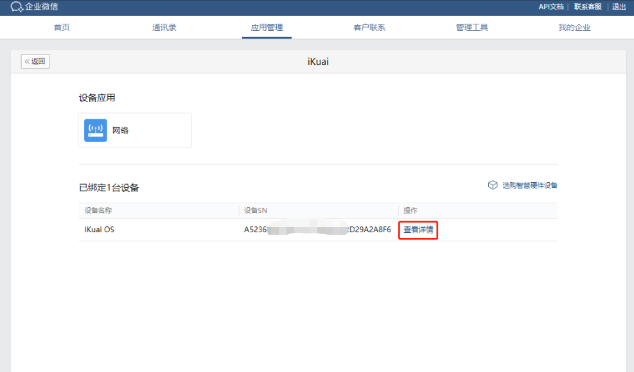Image resolution: width=634 pixels, height=372 pixels.
Task: Switch to the 客户联系 tab
Action: pyautogui.click(x=369, y=28)
